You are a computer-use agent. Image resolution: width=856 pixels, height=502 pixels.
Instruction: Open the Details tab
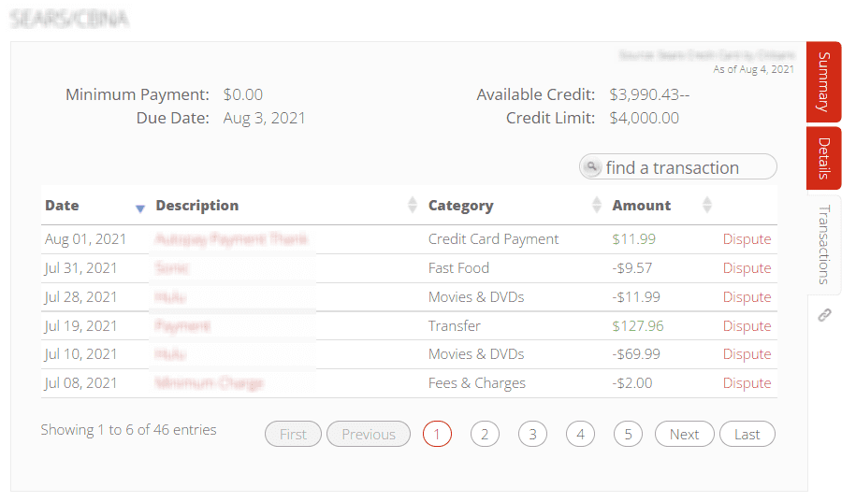tap(823, 158)
